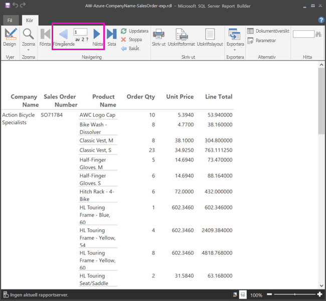Click the Classic Vest, S product
326x301 pixels.
coord(95,150)
